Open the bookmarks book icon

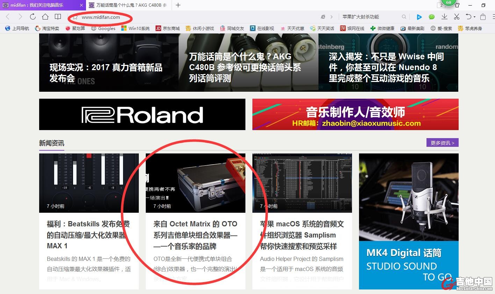58,17
